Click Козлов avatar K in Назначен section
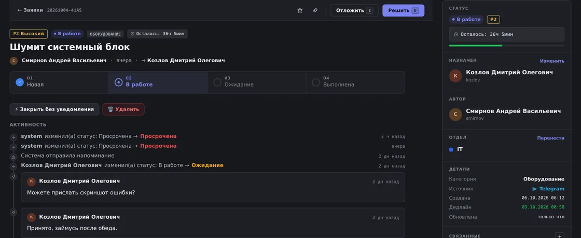The height and width of the screenshot is (238, 581). point(455,76)
